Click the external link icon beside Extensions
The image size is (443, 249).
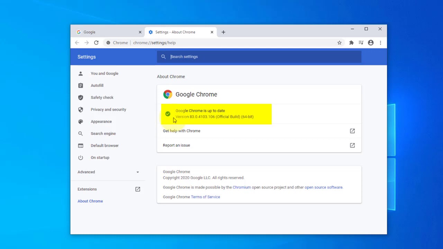pyautogui.click(x=138, y=189)
